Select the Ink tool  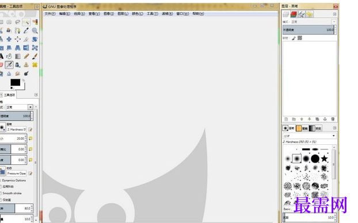pos(18,65)
